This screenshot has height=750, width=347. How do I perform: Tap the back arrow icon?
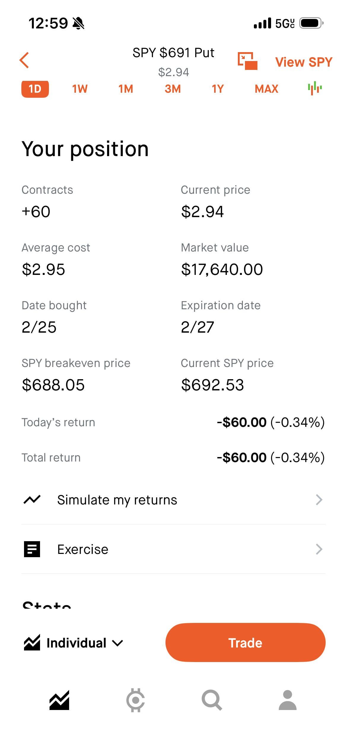coord(24,60)
